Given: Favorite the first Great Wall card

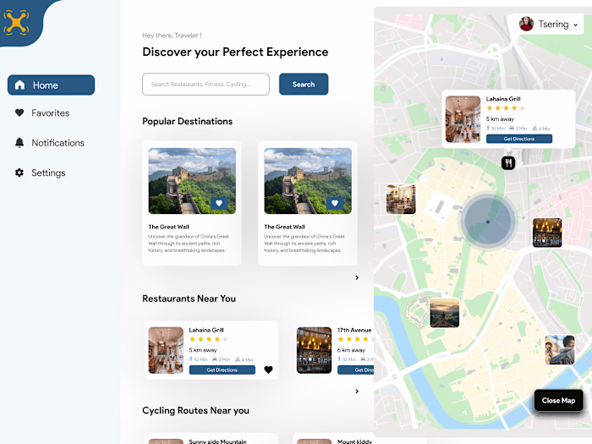Looking at the screenshot, I should pyautogui.click(x=219, y=203).
